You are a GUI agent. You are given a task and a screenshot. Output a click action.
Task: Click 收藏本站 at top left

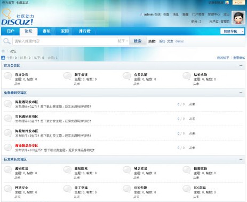pos(22,3)
